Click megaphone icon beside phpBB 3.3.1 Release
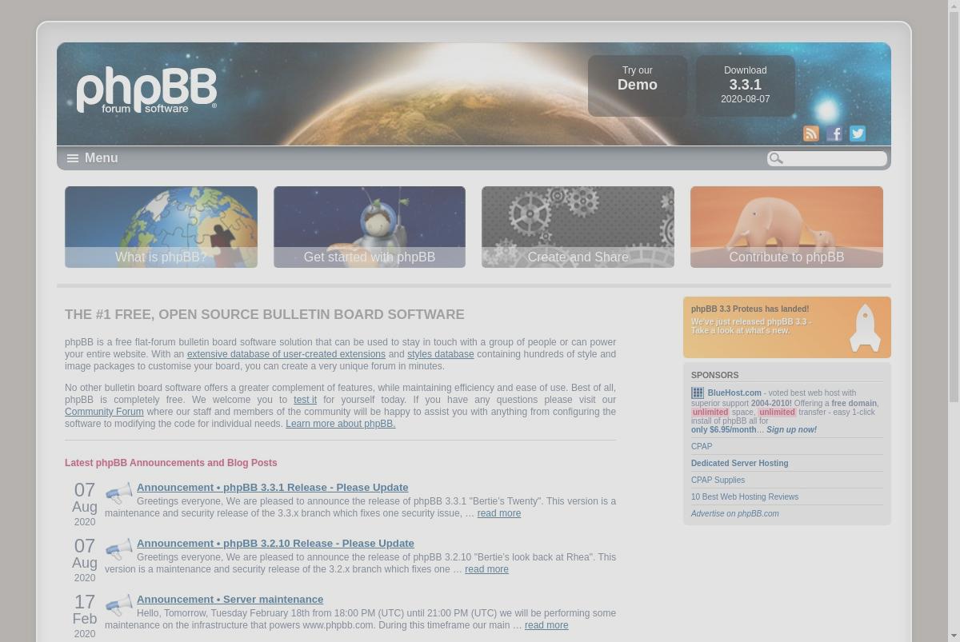This screenshot has height=642, width=960. [119, 492]
